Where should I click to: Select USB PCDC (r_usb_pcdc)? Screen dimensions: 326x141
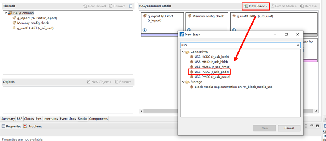pyautogui.click(x=212, y=72)
